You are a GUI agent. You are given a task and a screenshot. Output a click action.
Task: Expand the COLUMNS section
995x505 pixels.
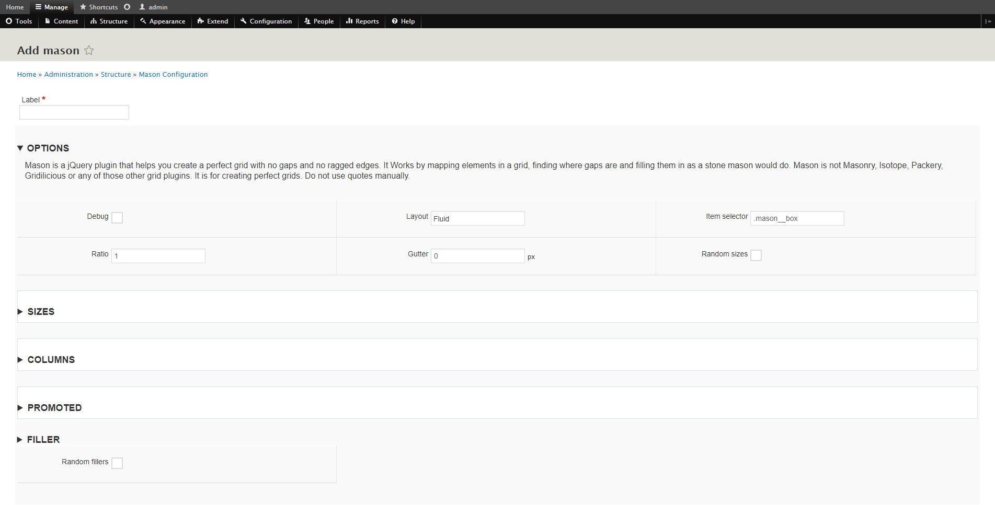point(51,360)
